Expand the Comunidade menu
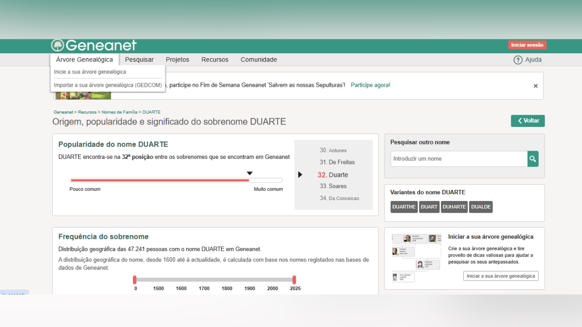The height and width of the screenshot is (327, 582). point(259,60)
